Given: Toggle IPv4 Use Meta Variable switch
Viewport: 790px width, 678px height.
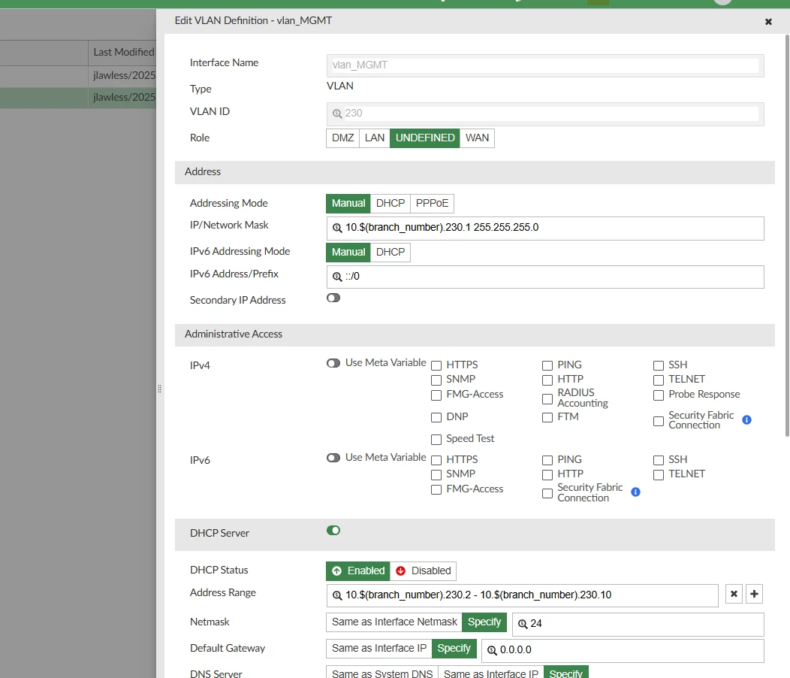Looking at the screenshot, I should tap(333, 363).
